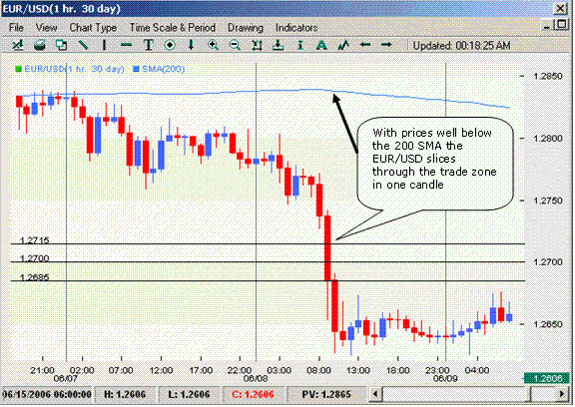Viewport: 575px width, 407px height.
Task: Click the green 1.2606 current price tag
Action: click(546, 379)
